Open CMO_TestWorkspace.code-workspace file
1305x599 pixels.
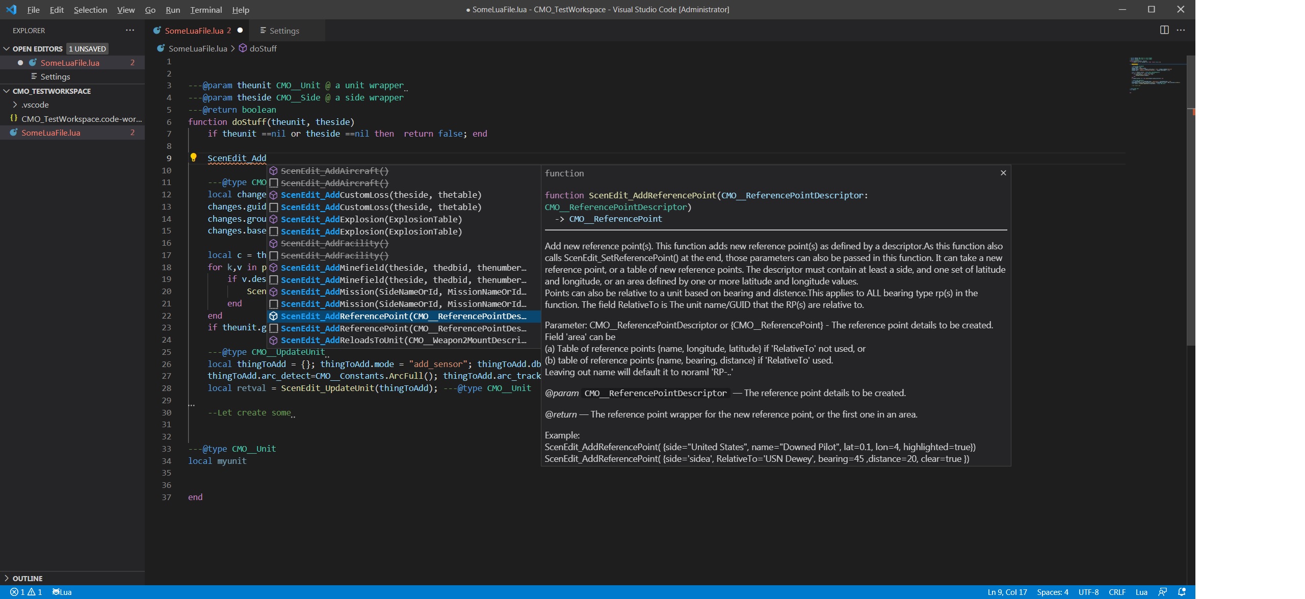point(72,118)
